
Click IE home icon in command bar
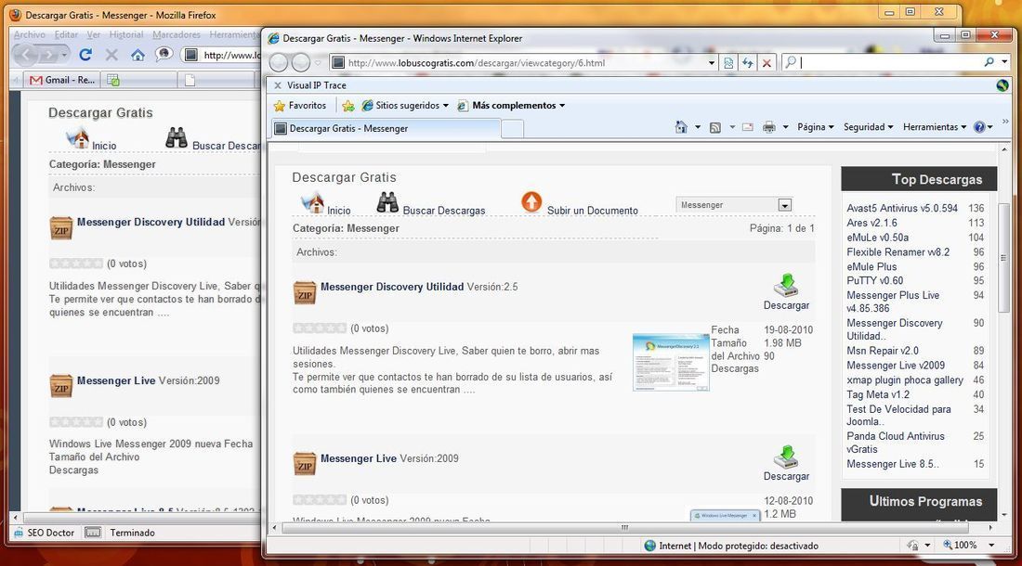click(x=681, y=127)
